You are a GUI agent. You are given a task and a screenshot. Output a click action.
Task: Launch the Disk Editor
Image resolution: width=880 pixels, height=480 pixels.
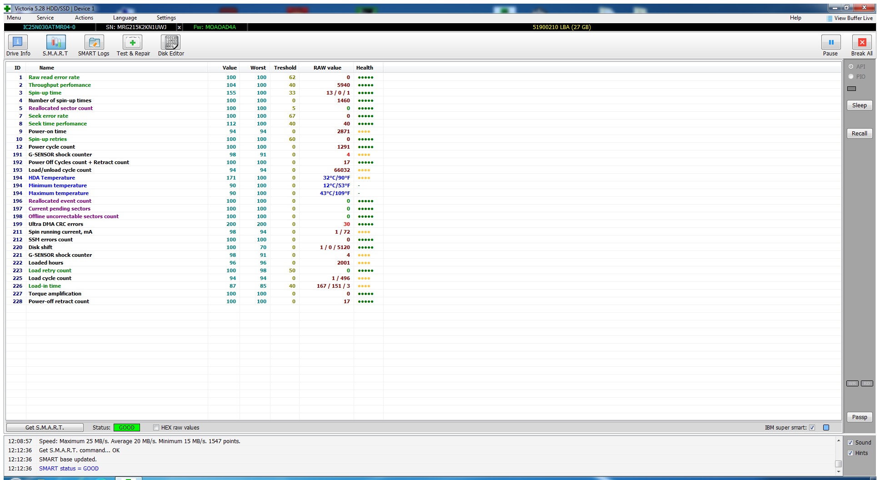click(x=171, y=45)
